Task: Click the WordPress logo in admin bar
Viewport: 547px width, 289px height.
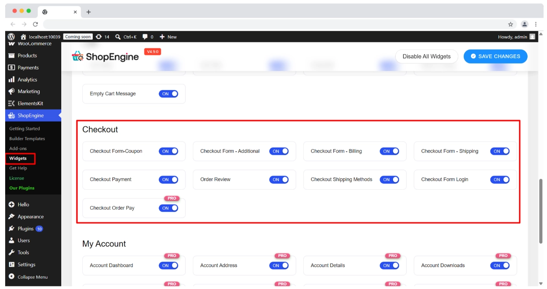Action: (x=11, y=37)
